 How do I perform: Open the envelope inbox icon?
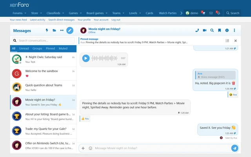point(211,13)
